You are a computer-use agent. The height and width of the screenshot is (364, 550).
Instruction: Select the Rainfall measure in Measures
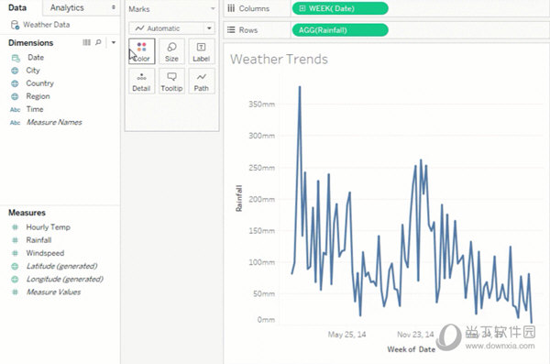tap(38, 240)
